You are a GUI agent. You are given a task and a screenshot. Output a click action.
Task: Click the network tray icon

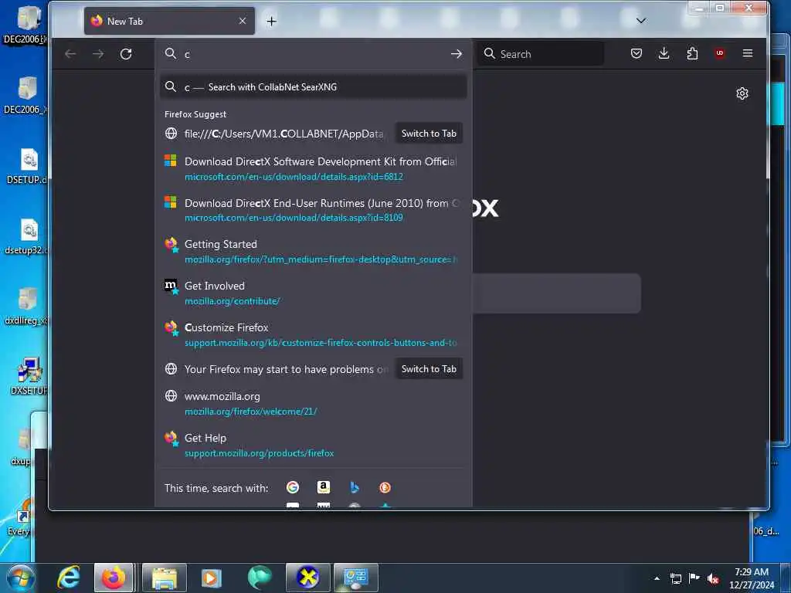(675, 578)
